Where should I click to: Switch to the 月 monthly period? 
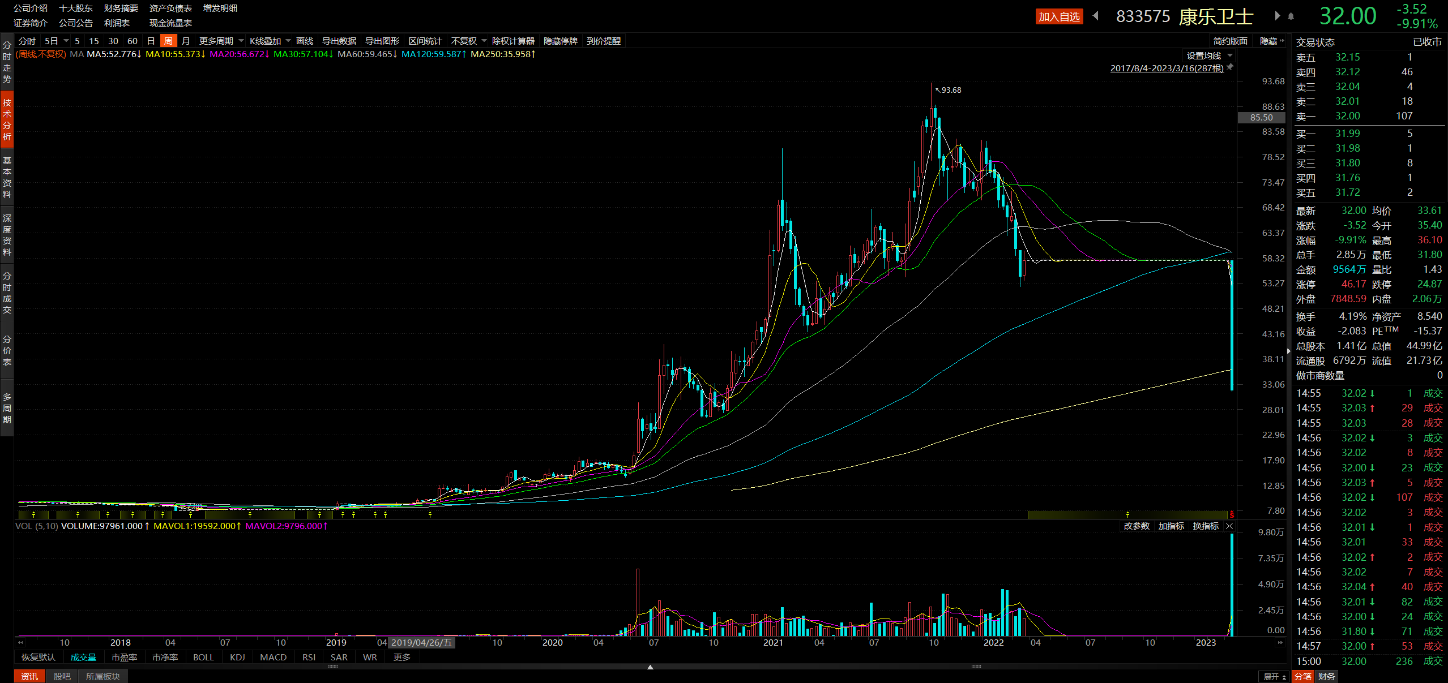[x=186, y=41]
